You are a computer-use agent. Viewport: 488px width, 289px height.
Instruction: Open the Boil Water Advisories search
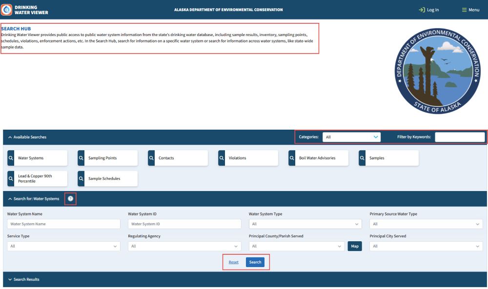(318, 158)
